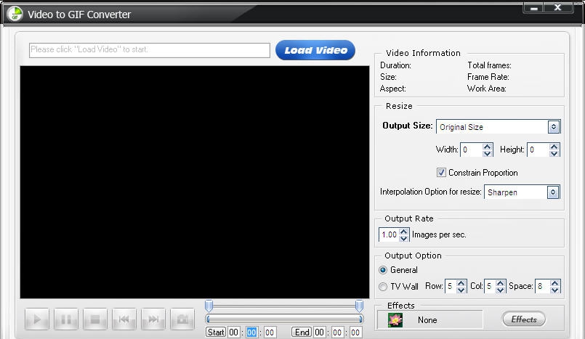Open the Effects button
This screenshot has width=585, height=339.
tap(524, 319)
